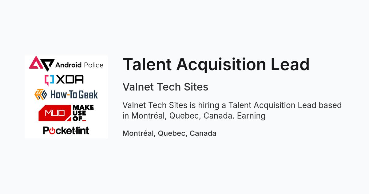Click the 'Valnet Tech Sites' company name

[x=165, y=87]
